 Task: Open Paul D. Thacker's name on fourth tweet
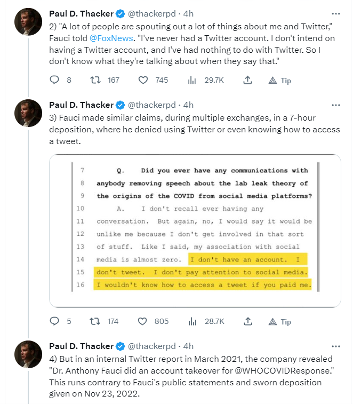pos(81,346)
